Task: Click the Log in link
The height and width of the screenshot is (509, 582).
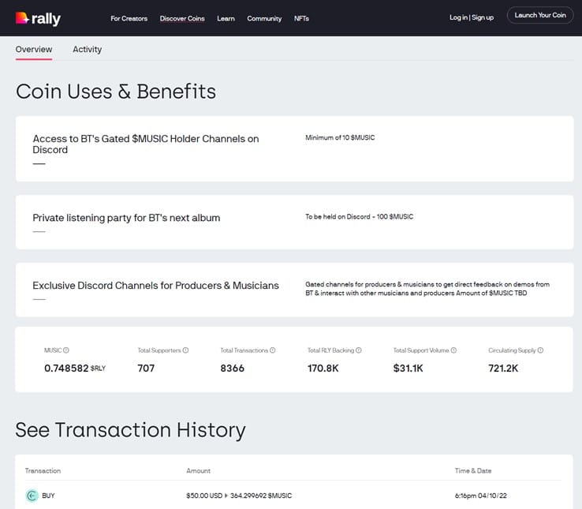Action: click(458, 17)
